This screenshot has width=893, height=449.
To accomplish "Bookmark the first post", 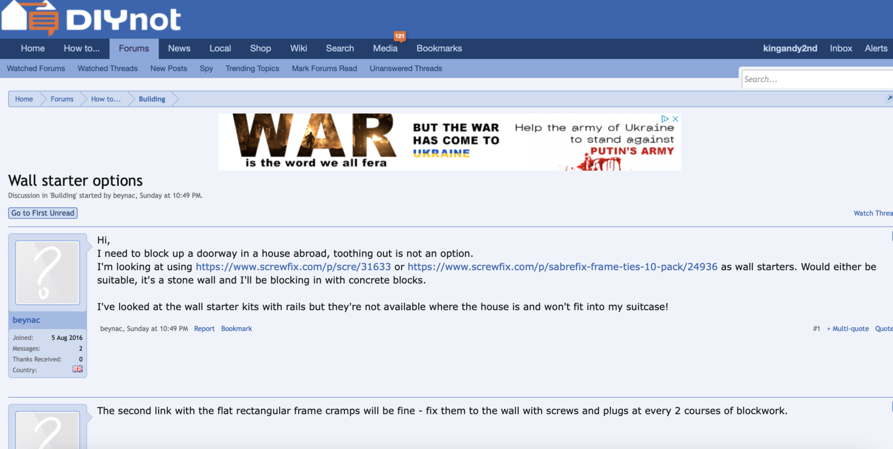I will [x=237, y=329].
